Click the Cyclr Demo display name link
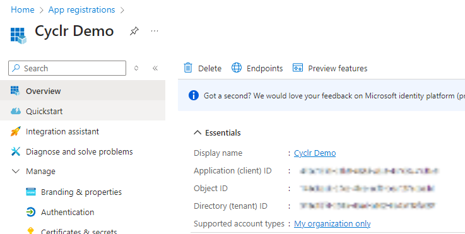 (x=315, y=153)
